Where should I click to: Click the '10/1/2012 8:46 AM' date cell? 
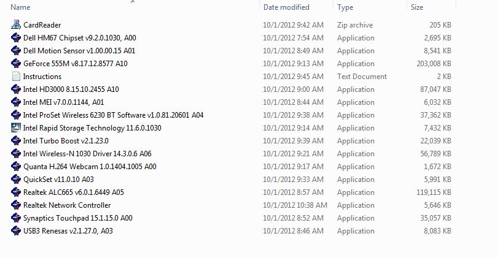point(293,231)
